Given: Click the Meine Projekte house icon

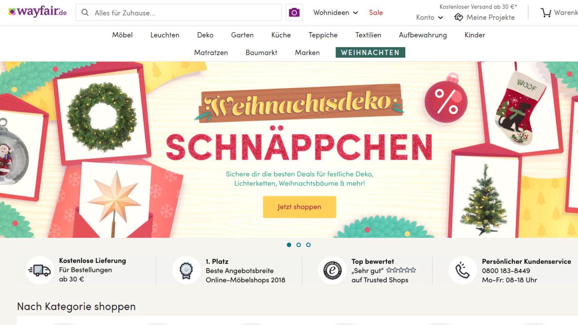Looking at the screenshot, I should [x=458, y=17].
